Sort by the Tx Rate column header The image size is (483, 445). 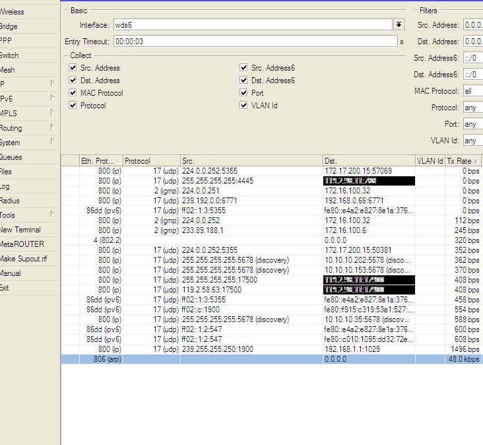coord(463,161)
